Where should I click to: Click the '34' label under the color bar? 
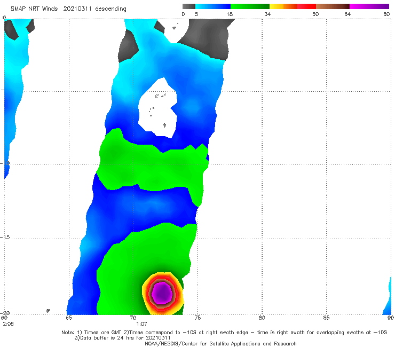[x=267, y=14]
